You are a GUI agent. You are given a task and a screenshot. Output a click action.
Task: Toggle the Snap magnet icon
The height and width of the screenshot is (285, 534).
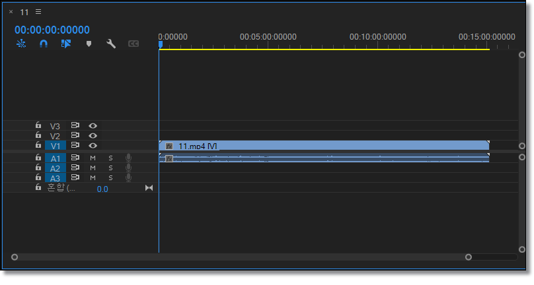[x=44, y=44]
